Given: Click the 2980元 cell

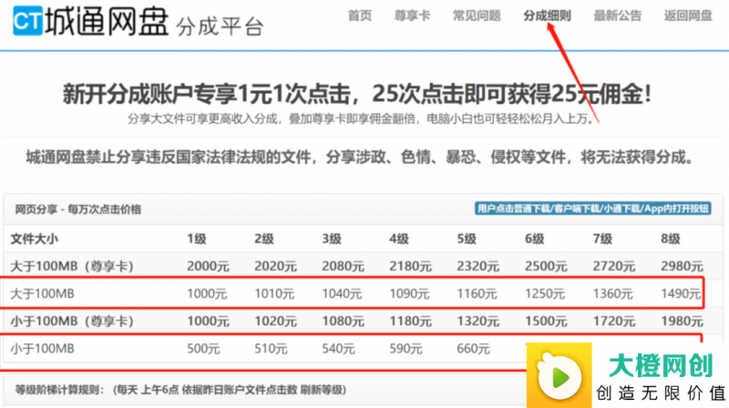Looking at the screenshot, I should click(x=682, y=266).
